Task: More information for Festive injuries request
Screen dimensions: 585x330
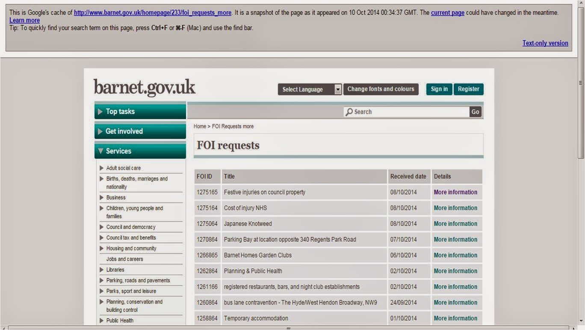Action: [455, 192]
